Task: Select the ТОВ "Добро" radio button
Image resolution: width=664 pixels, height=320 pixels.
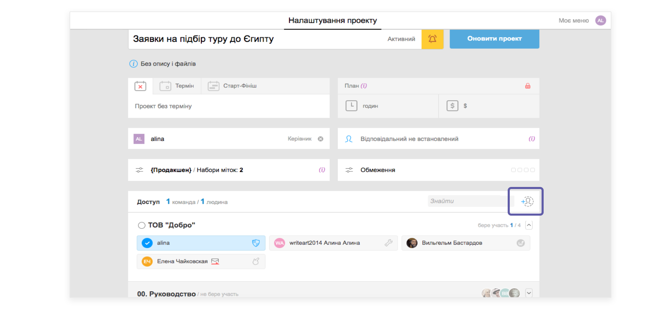Action: pyautogui.click(x=142, y=225)
